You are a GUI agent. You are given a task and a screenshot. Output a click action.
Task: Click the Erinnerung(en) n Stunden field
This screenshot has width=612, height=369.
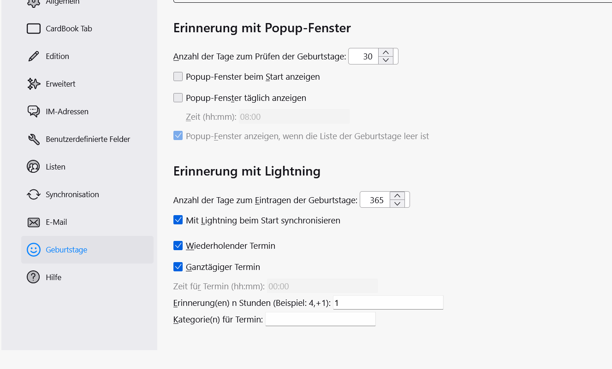388,303
